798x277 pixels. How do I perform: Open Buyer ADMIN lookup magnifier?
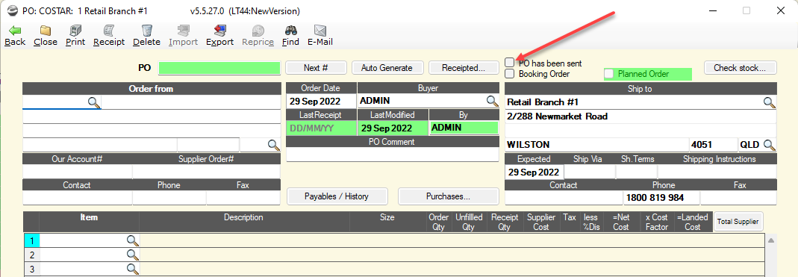pos(492,101)
